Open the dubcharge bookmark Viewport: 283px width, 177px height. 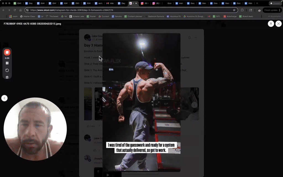pyautogui.click(x=230, y=16)
